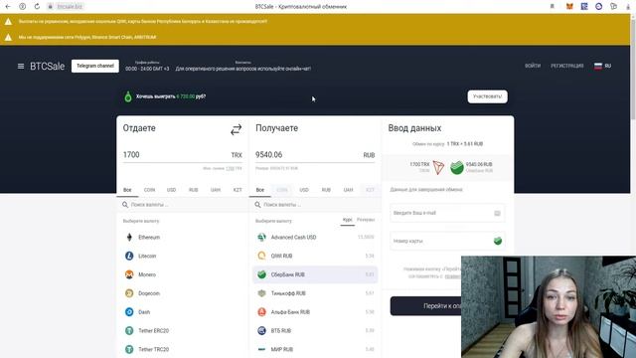The width and height of the screenshot is (636, 358).
Task: Select the UAH tab under Отдаете
Action: 216,190
